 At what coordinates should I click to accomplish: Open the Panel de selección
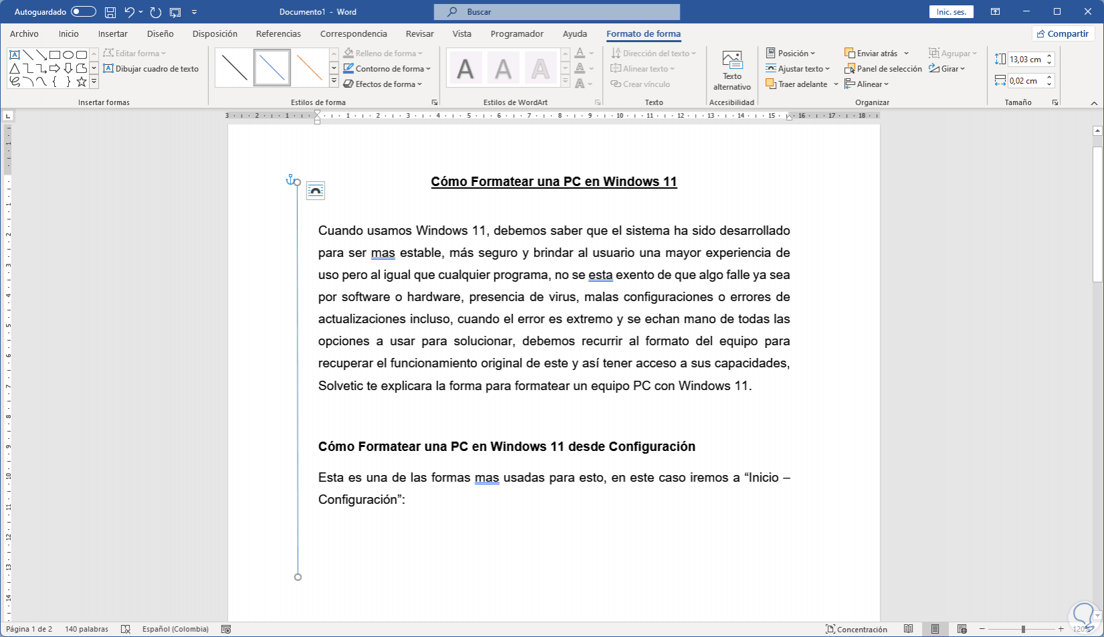point(883,69)
